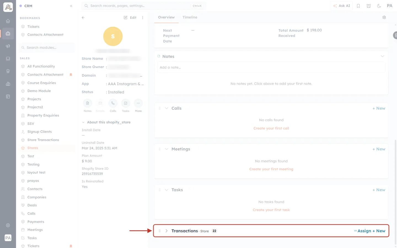Open the calendar icon in left rail
This screenshot has width=397, height=248.
(x=8, y=96)
